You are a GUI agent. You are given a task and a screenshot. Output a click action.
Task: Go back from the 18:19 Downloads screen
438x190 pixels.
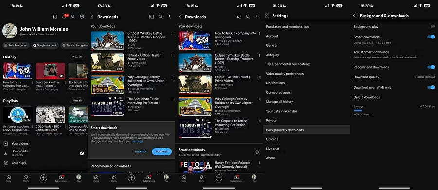180,17
